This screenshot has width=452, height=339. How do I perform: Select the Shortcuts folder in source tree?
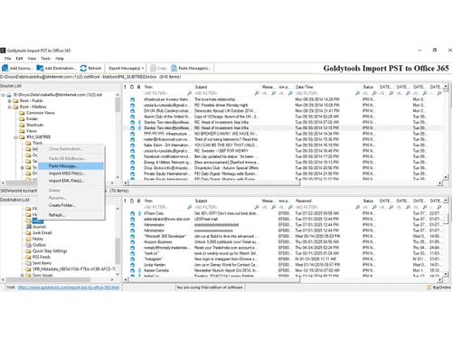34,125
